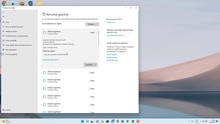Click Daha fazla bilgi edinin link
The image size is (220, 124).
[x=51, y=60]
